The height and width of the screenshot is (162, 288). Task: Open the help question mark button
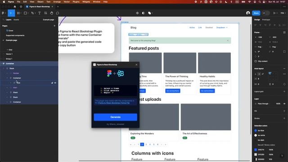pos(282,156)
